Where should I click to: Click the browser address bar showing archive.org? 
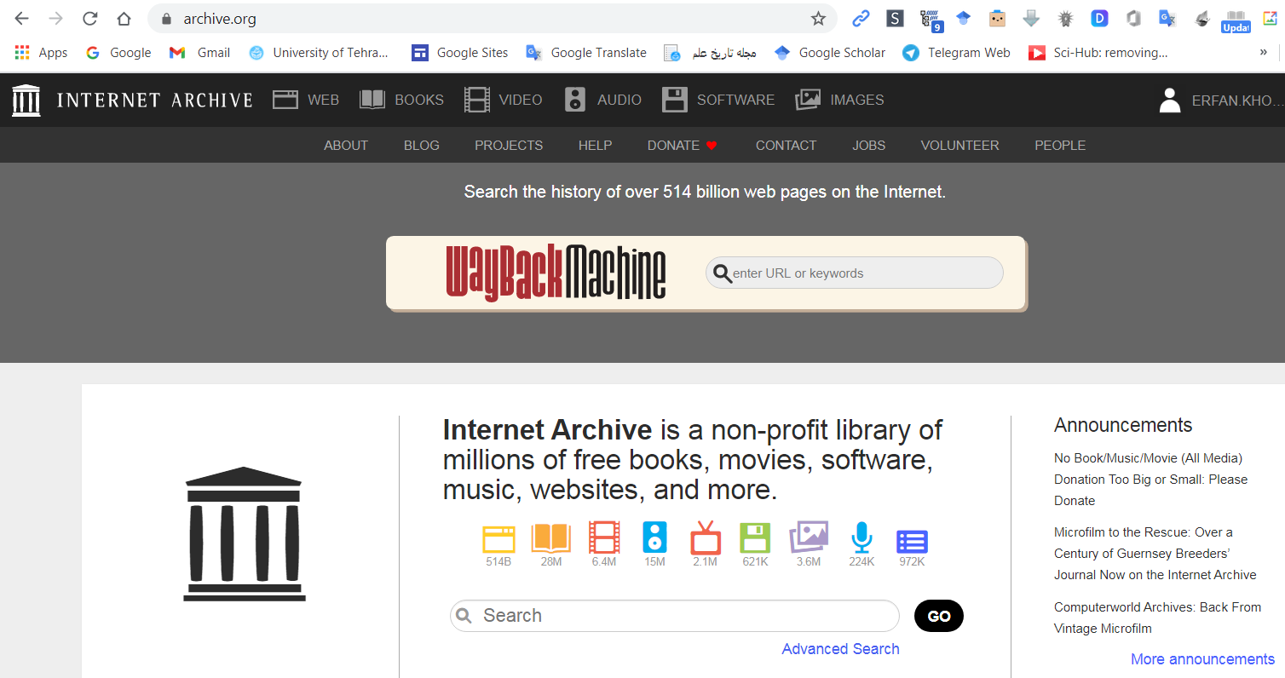click(493, 19)
